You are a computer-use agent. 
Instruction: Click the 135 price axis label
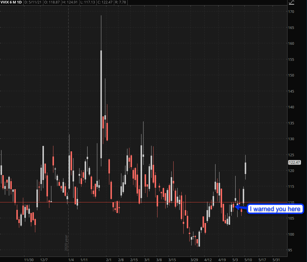[291, 123]
